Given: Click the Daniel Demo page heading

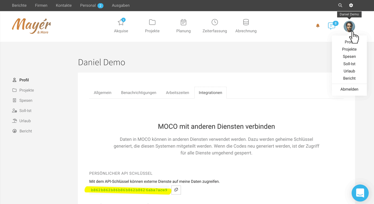Looking at the screenshot, I should tap(102, 62).
